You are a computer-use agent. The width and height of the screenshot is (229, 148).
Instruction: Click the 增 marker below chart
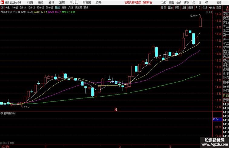[x=116, y=109]
